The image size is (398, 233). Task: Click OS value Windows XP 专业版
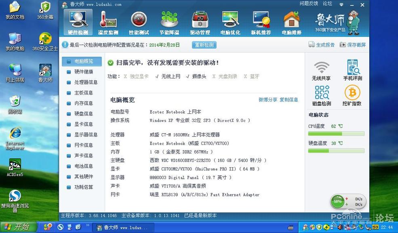coord(200,120)
